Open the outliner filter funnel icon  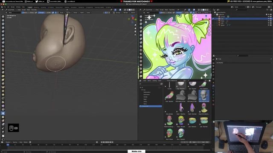(x=267, y=10)
